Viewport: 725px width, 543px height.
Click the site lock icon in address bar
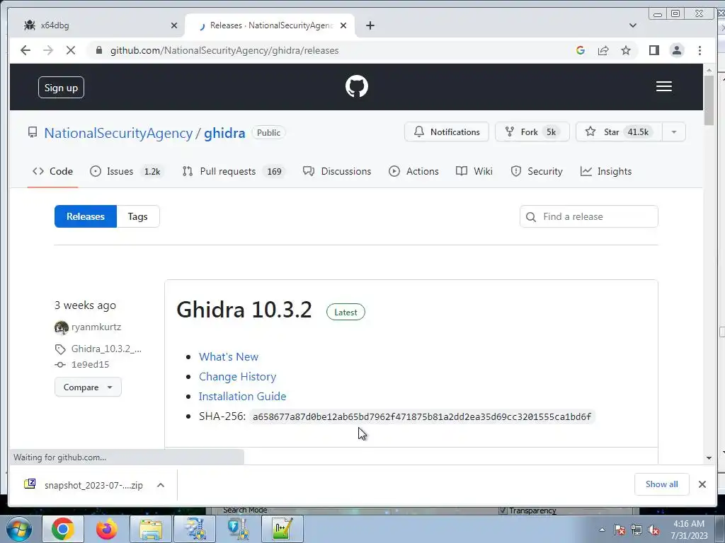click(x=99, y=50)
